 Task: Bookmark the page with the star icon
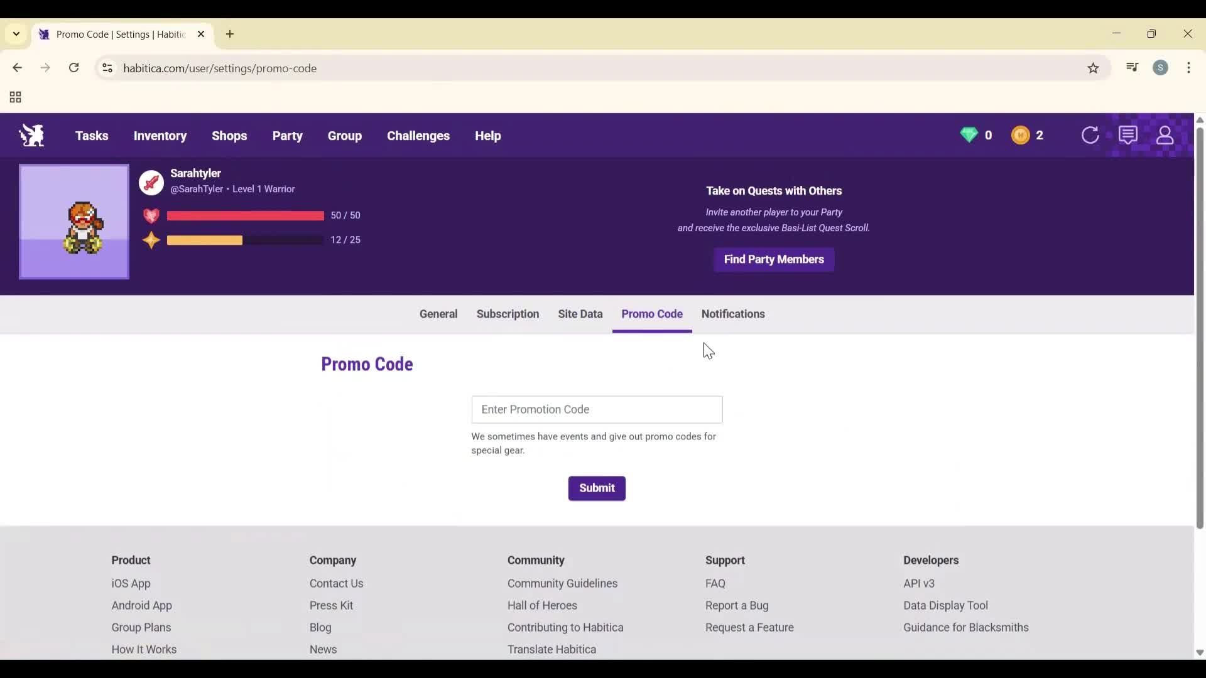(x=1094, y=68)
